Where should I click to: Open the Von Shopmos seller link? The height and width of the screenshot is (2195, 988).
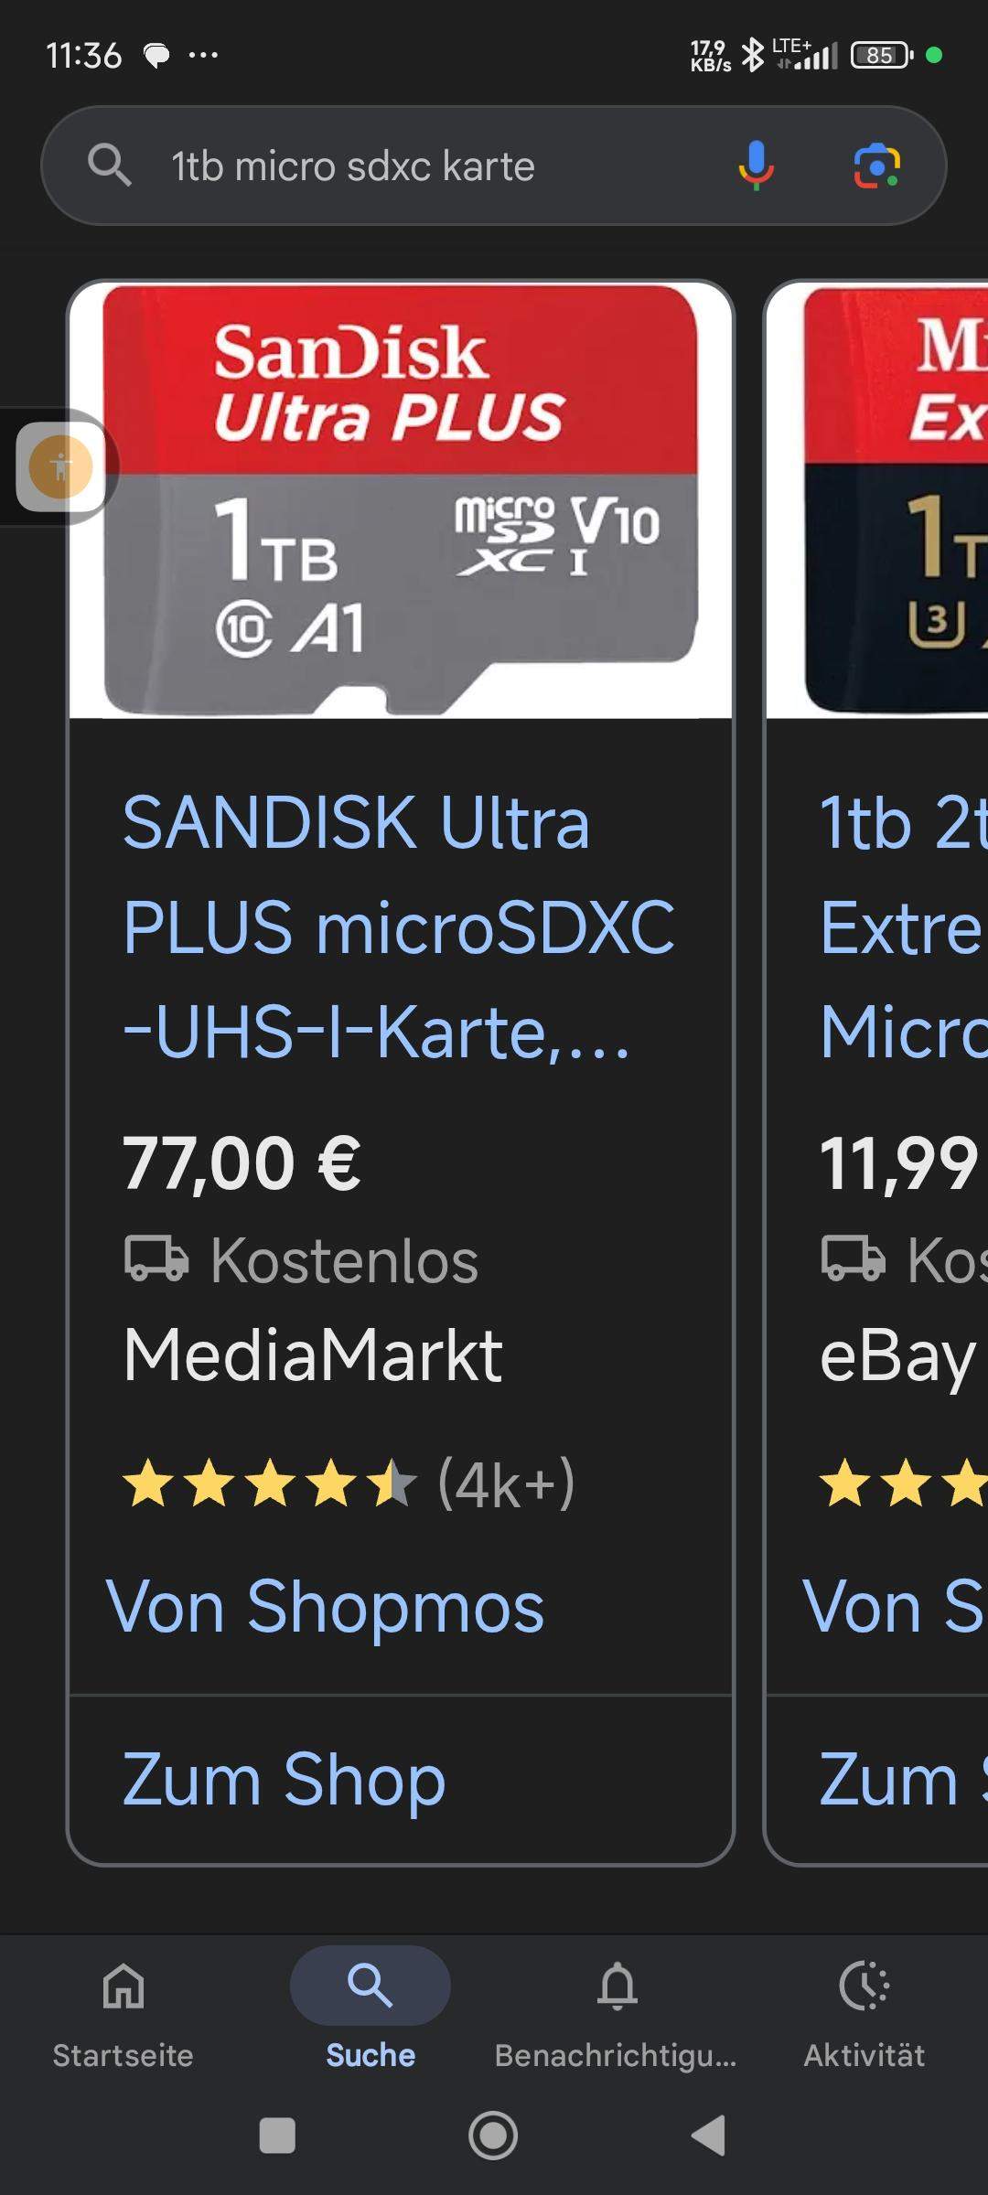coord(331,1606)
